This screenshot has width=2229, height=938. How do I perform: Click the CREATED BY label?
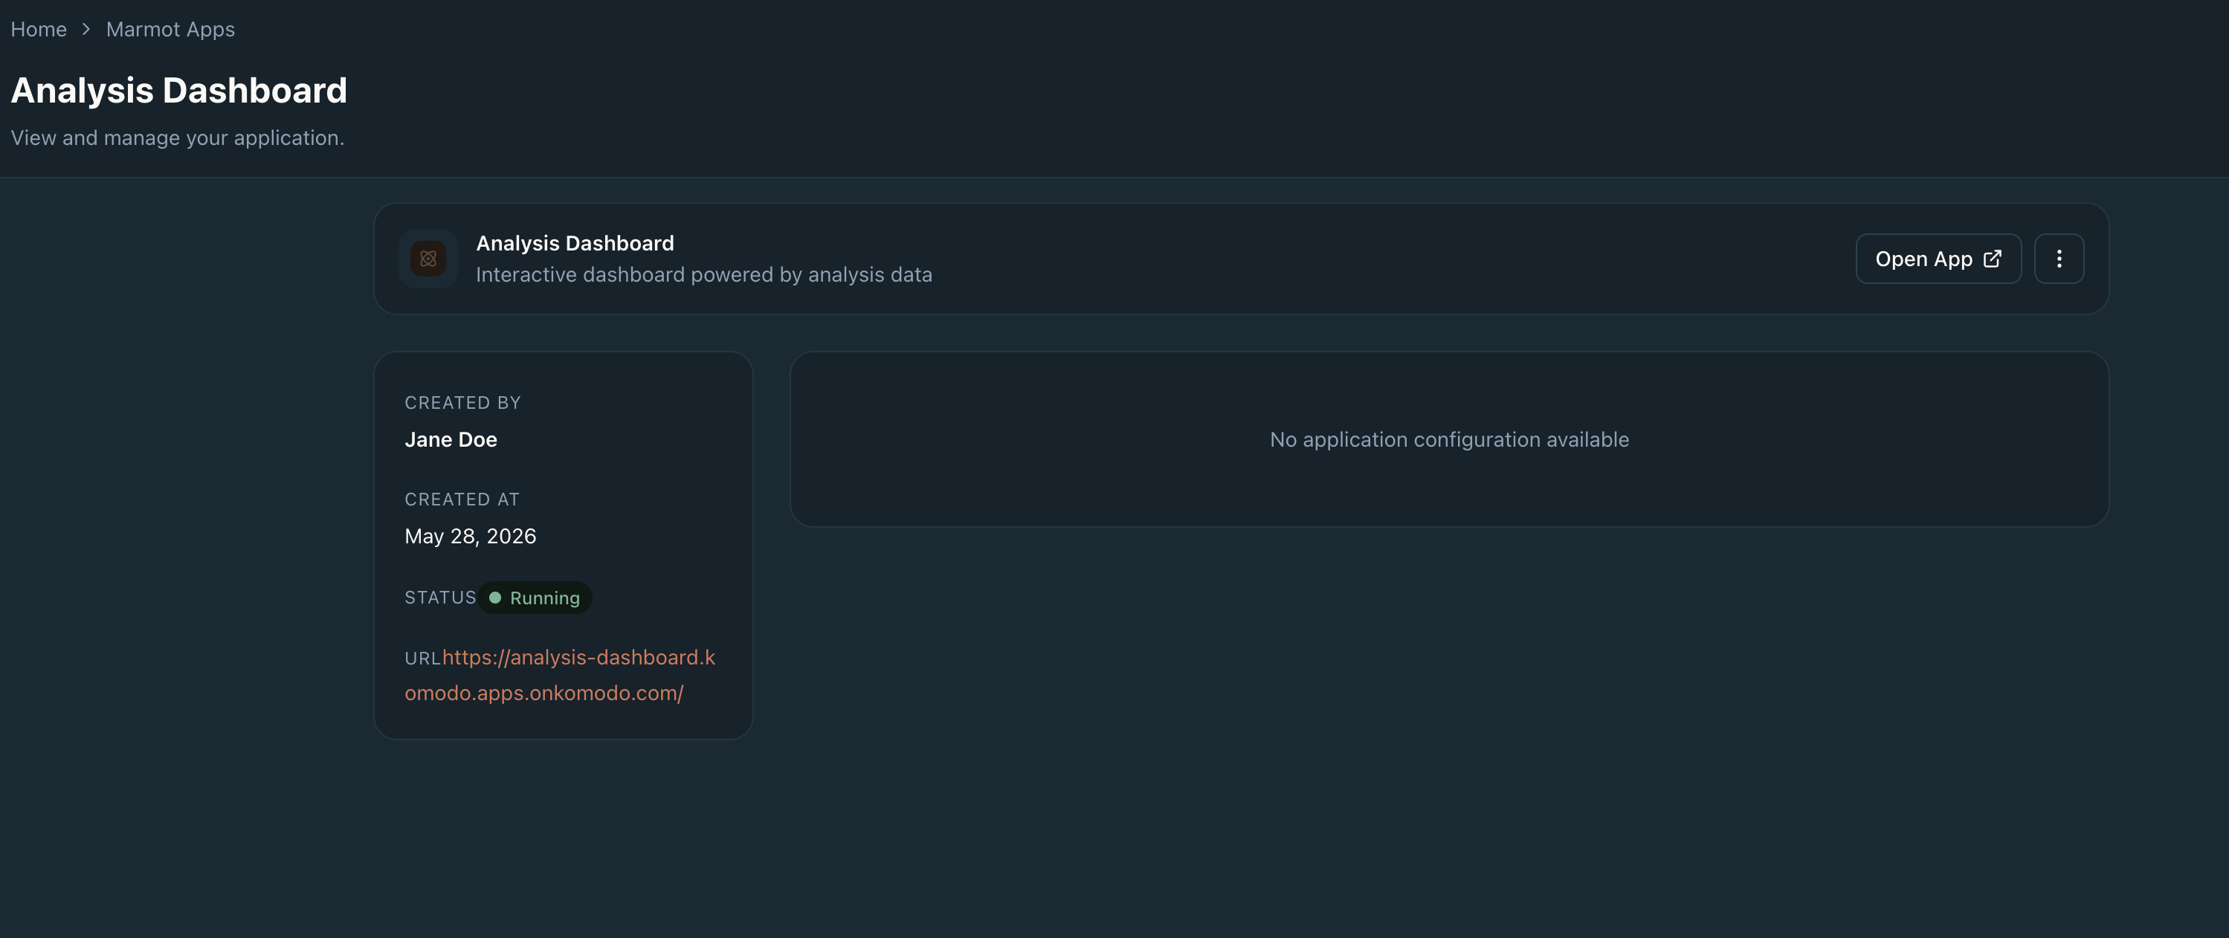coord(463,402)
